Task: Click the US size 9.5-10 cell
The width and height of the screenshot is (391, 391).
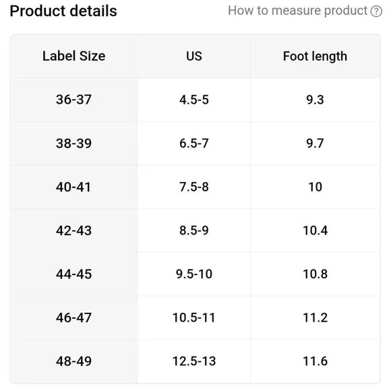Action: pyautogui.click(x=194, y=274)
